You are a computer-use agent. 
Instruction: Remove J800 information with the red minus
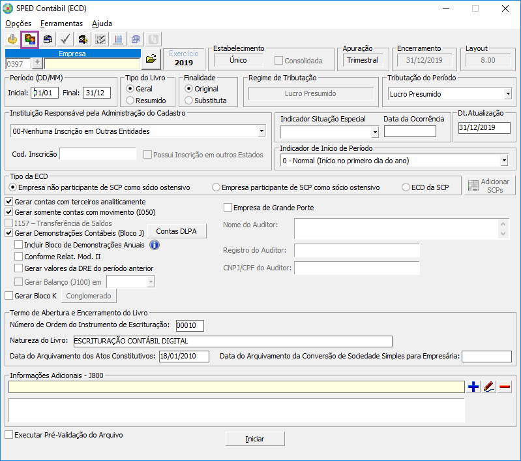click(505, 387)
